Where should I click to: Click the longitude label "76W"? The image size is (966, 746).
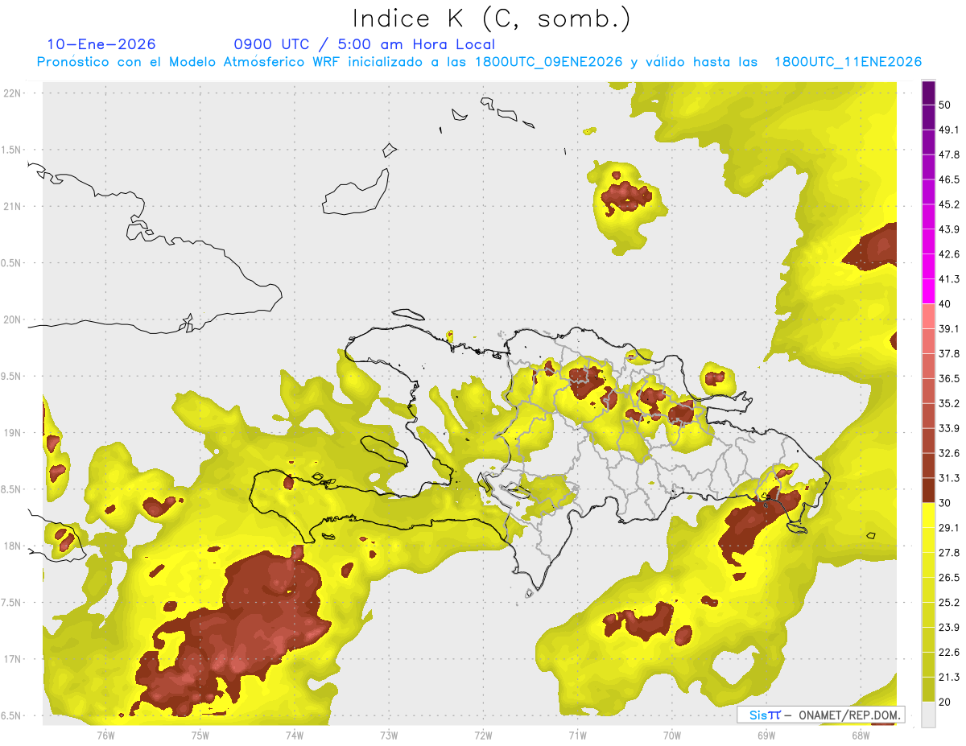[x=105, y=735]
